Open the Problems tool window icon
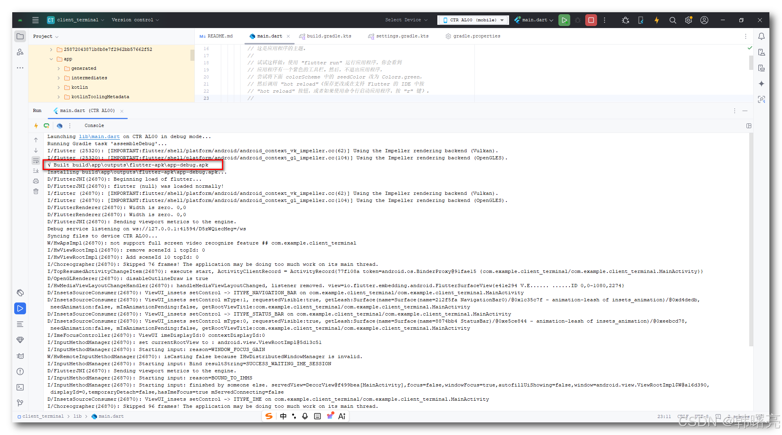Screen dimensions: 782x435 [20, 372]
